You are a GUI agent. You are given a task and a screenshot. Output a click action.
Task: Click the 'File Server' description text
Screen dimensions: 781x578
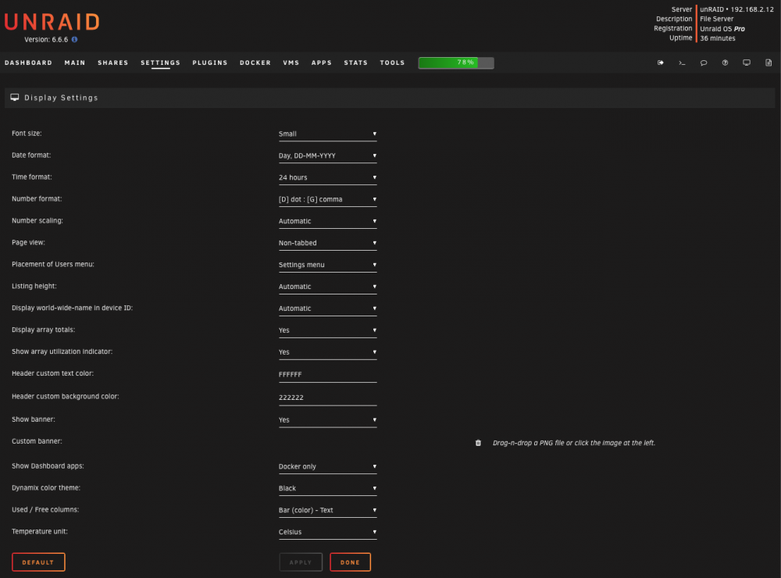[716, 19]
